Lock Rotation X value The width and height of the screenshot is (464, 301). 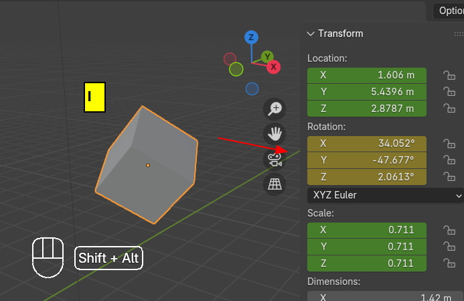[x=449, y=143]
